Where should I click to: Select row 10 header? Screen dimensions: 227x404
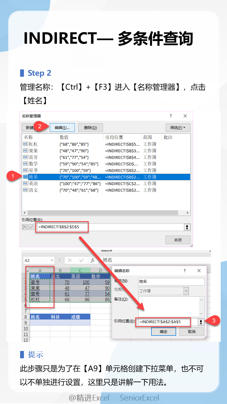tap(26, 329)
